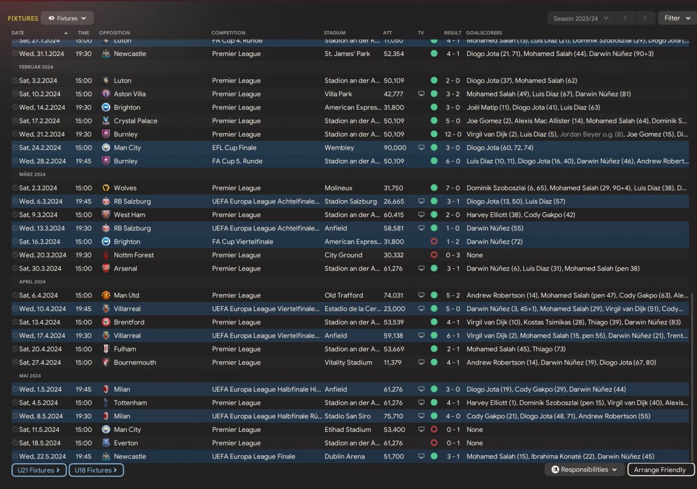Select the "FA Cup Viertelfinale" competition cell
Screen dimensions: 697x489
point(243,242)
